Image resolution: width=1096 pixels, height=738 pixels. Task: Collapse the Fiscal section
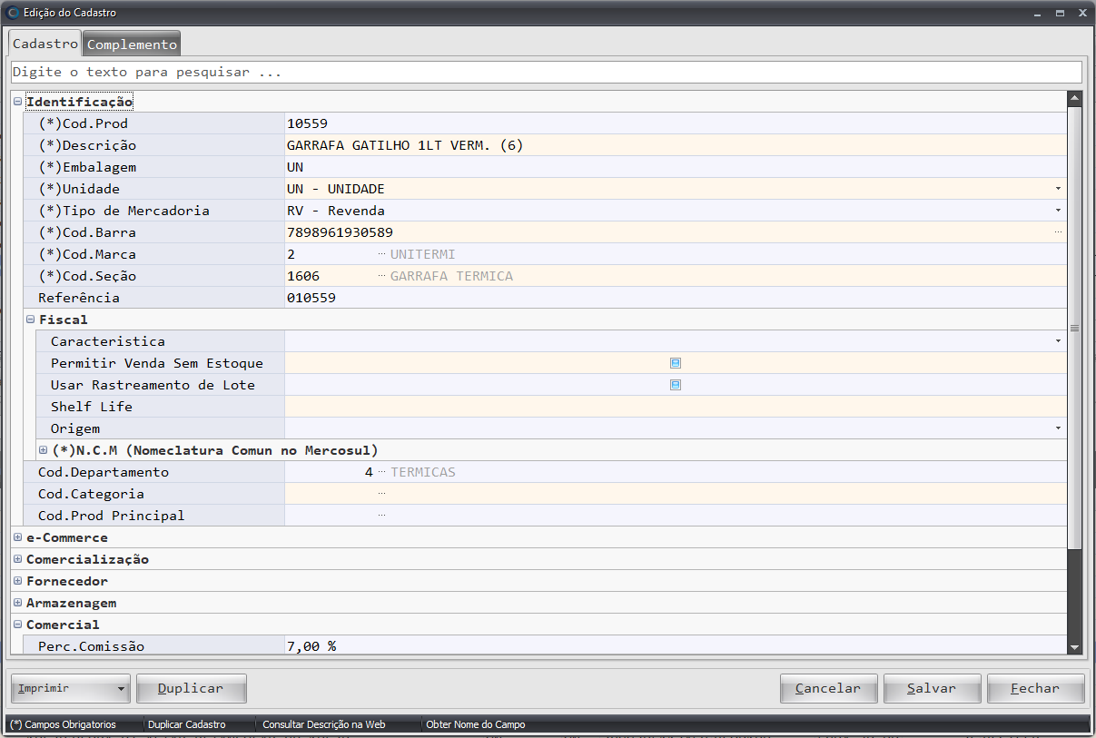(30, 320)
